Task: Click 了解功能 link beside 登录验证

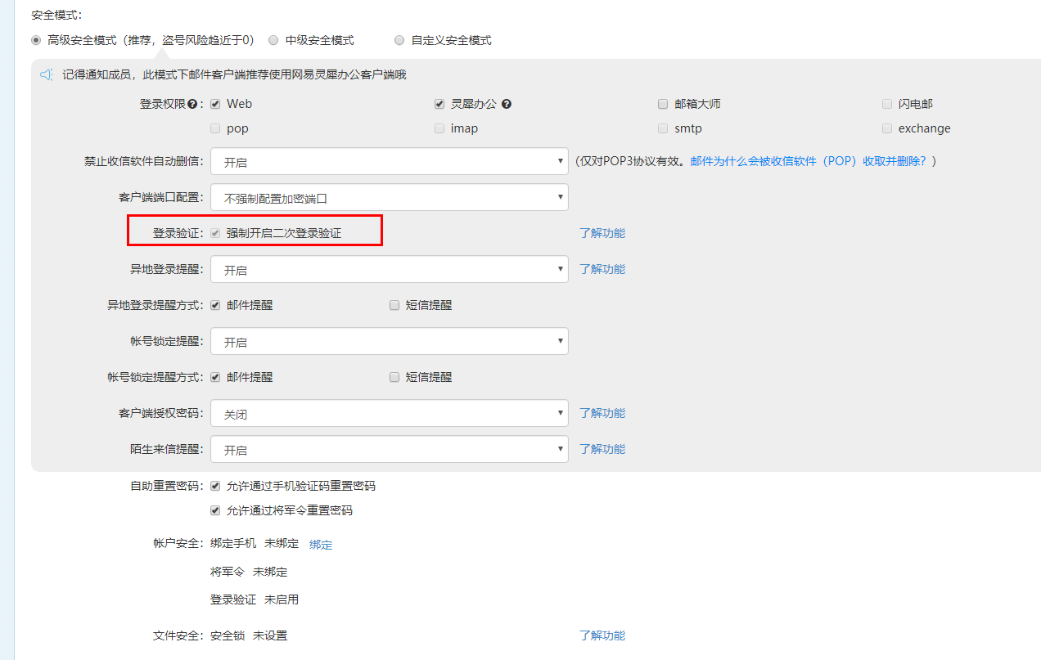Action: pos(602,233)
